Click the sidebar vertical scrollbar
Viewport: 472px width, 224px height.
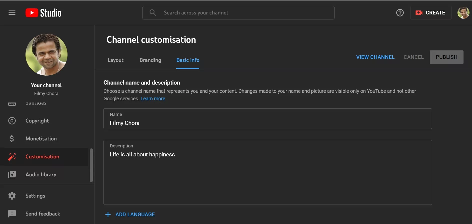tap(91, 165)
